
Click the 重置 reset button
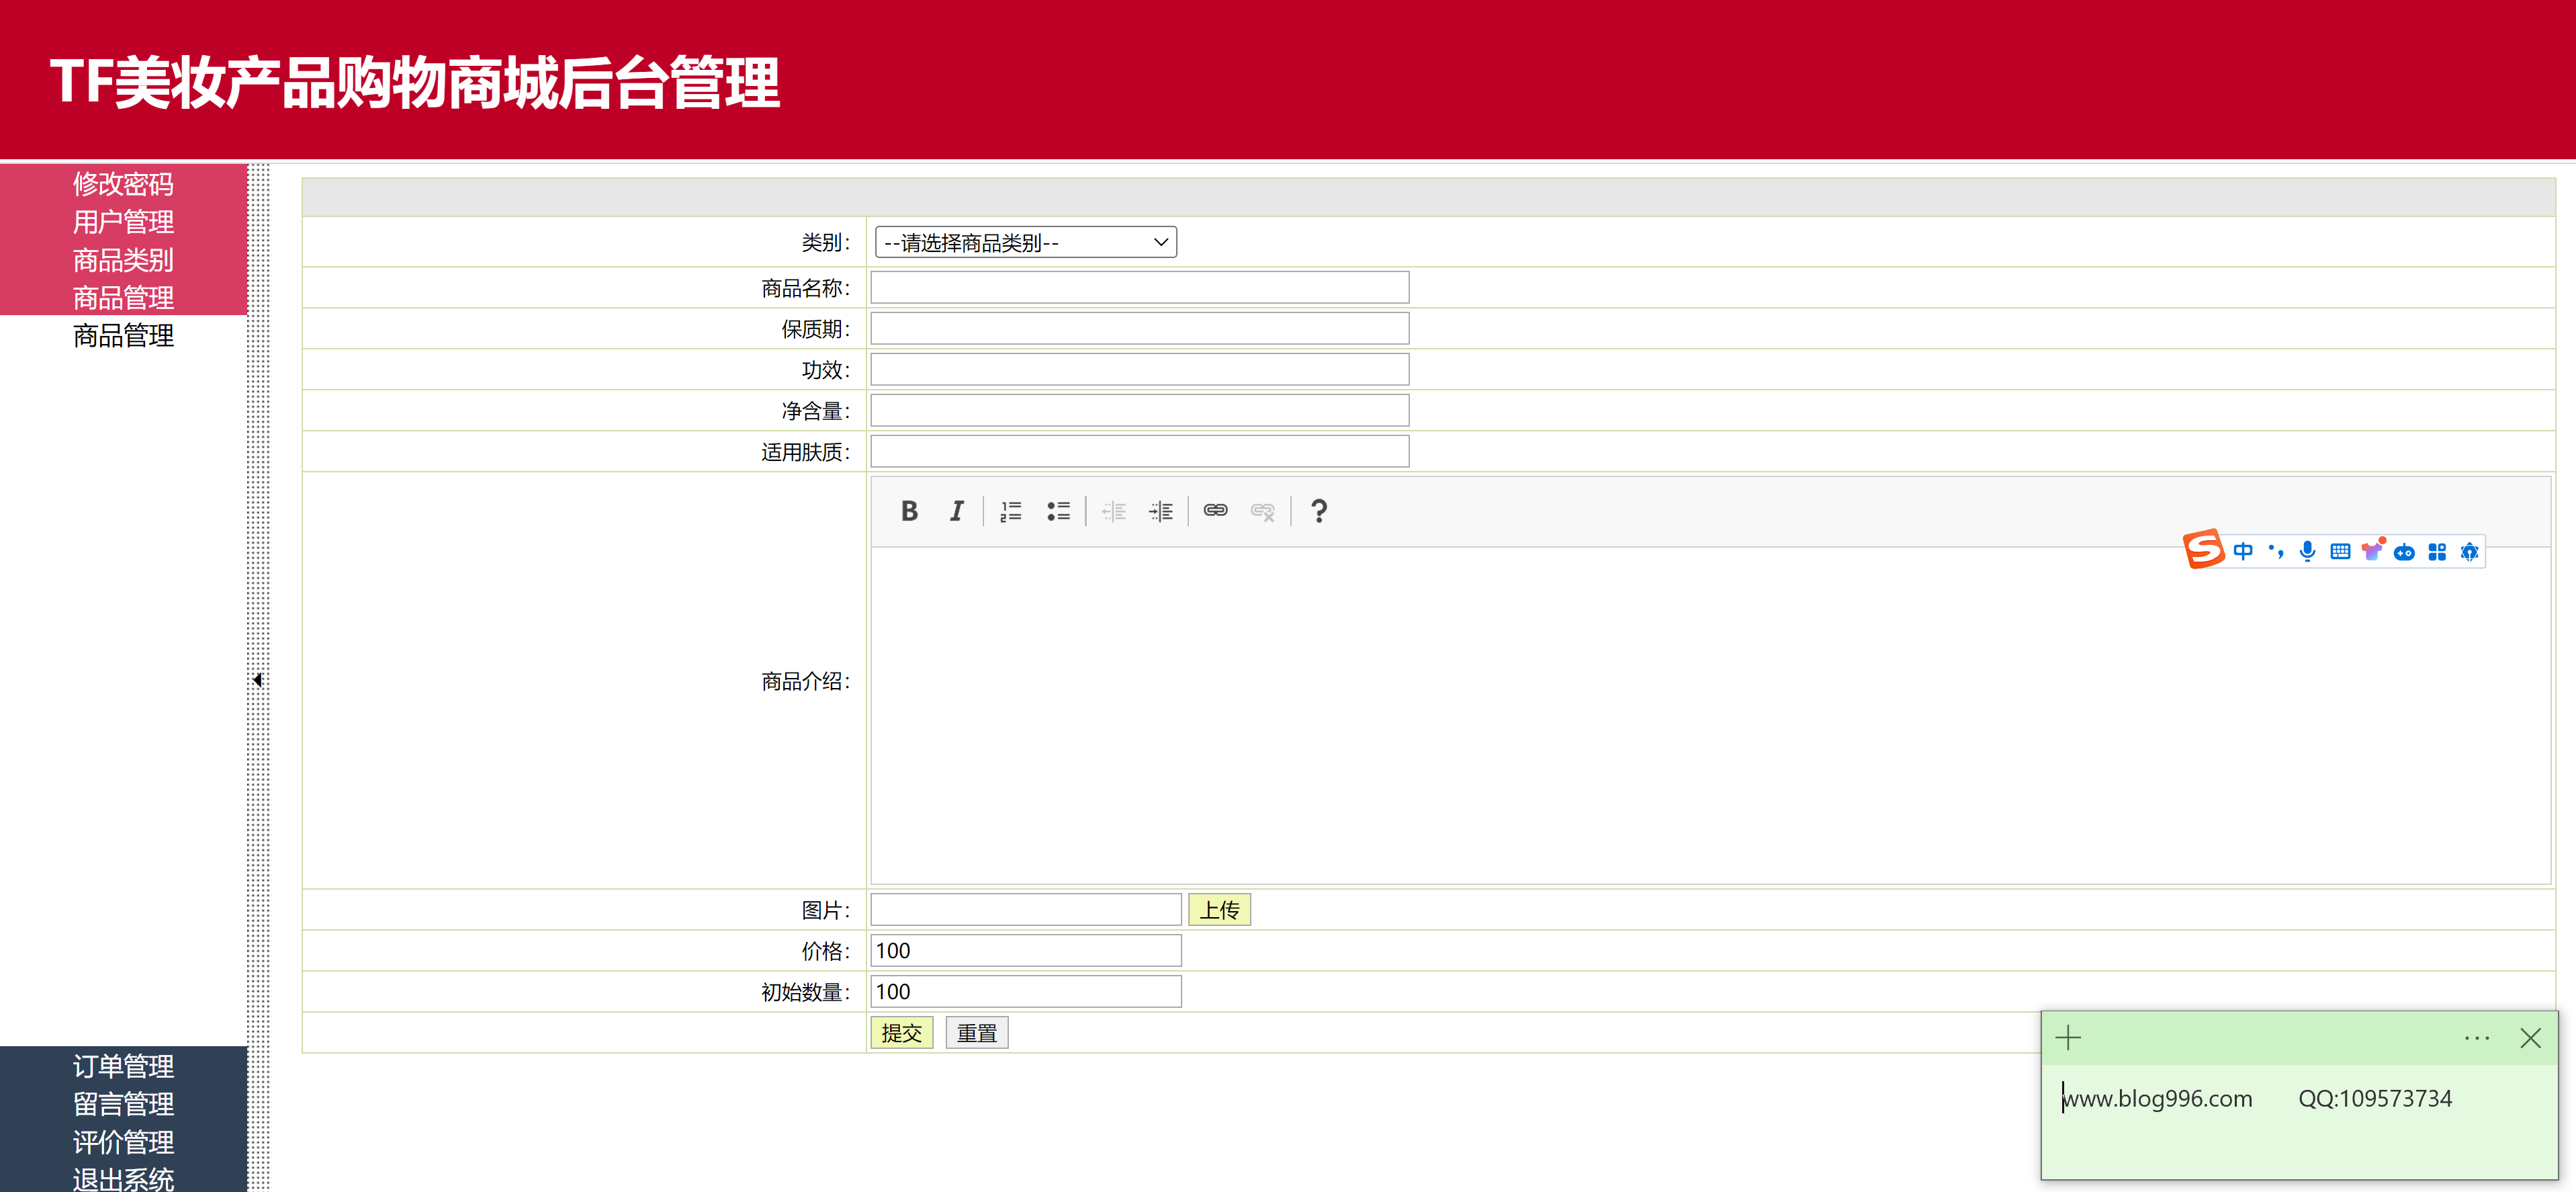(976, 1033)
